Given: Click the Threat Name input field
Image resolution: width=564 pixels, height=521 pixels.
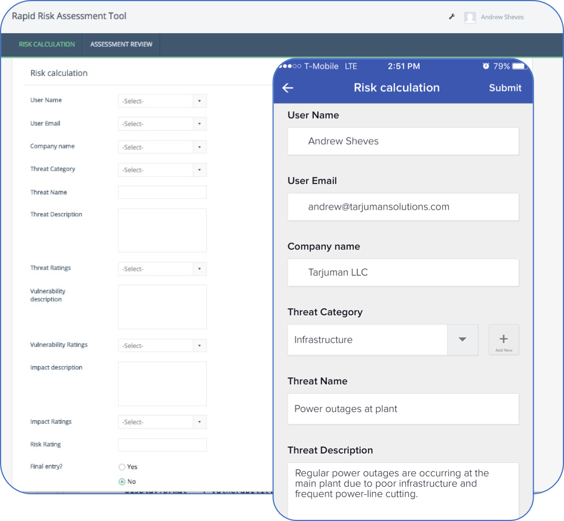Looking at the screenshot, I should point(162,192).
